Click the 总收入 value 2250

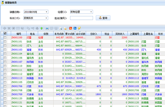click(98, 37)
